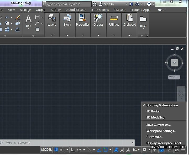Open the Utilities panel button
The width and height of the screenshot is (189, 155).
(114, 25)
